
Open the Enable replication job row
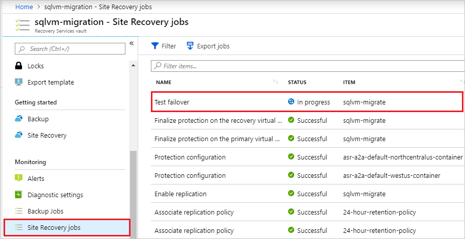coord(180,194)
